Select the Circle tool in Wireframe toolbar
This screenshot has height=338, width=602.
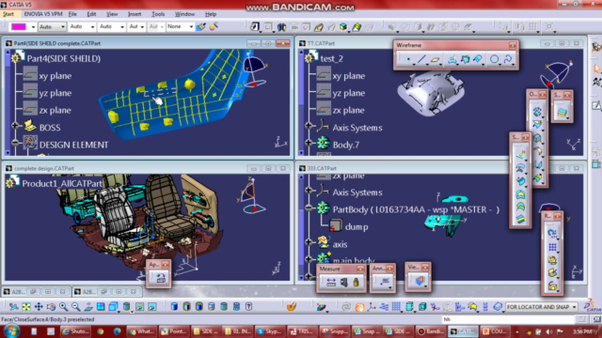coord(495,59)
